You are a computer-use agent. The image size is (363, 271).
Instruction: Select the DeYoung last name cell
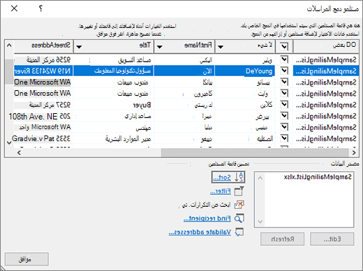[x=245, y=71]
